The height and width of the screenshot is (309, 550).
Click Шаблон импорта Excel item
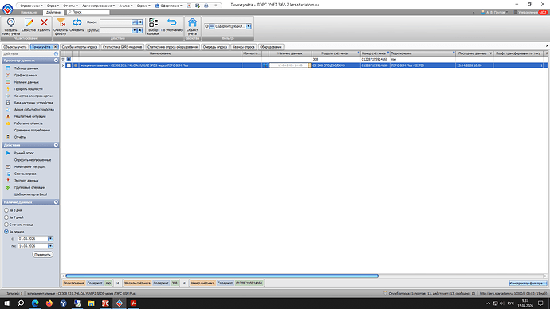(30, 194)
